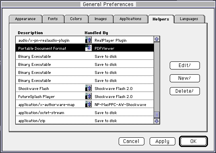
Task: Open the Images tab
Action: [101, 19]
